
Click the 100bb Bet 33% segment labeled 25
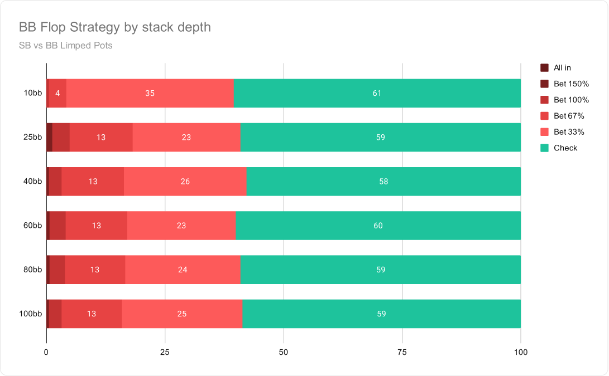182,314
